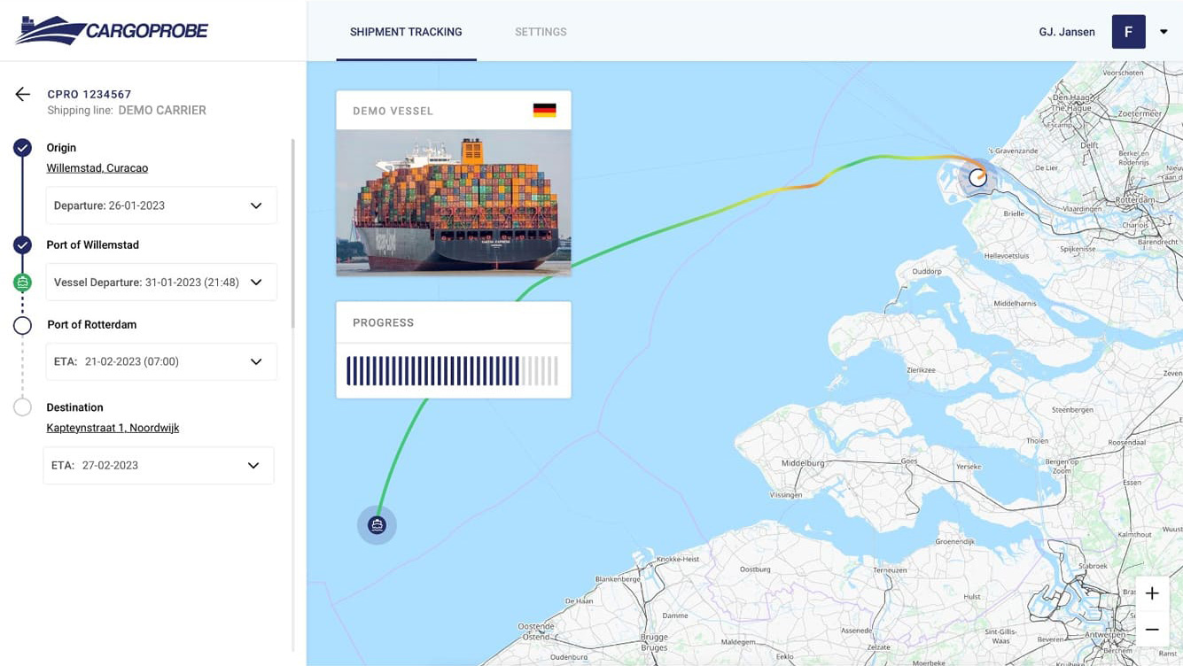This screenshot has height=666, width=1183.
Task: Click the map zoom in button
Action: pos(1152,592)
